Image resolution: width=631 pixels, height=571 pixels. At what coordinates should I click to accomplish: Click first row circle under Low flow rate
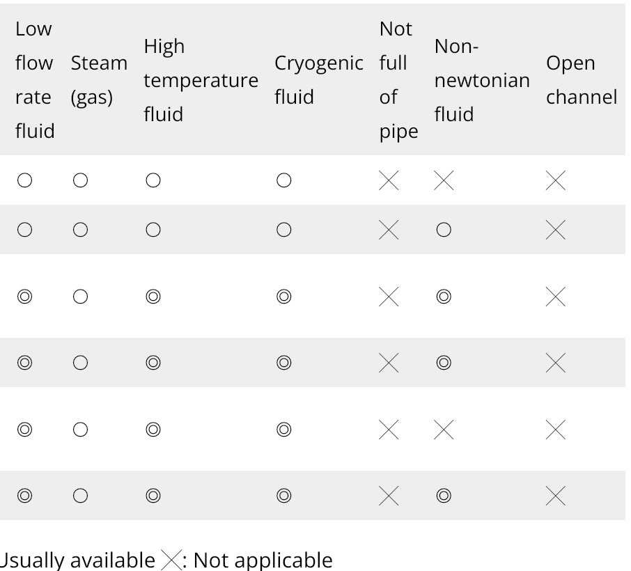coord(24,180)
